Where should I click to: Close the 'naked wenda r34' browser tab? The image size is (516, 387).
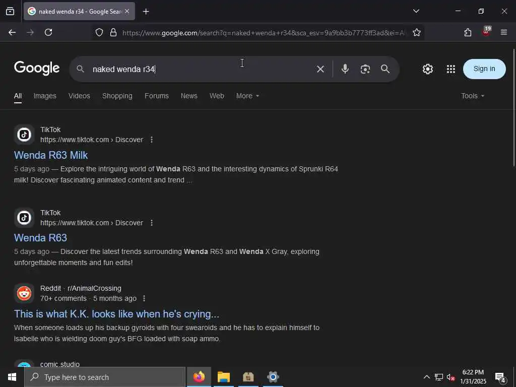[x=127, y=12]
